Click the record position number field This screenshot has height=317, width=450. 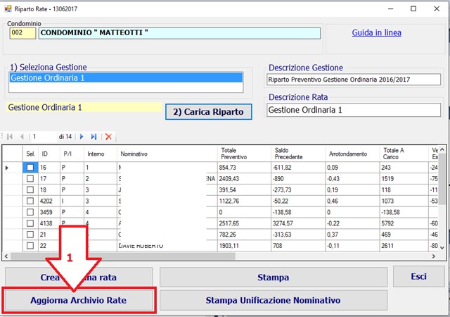(x=44, y=137)
